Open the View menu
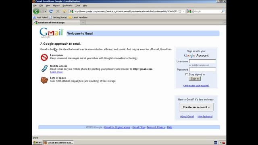 [48, 5]
